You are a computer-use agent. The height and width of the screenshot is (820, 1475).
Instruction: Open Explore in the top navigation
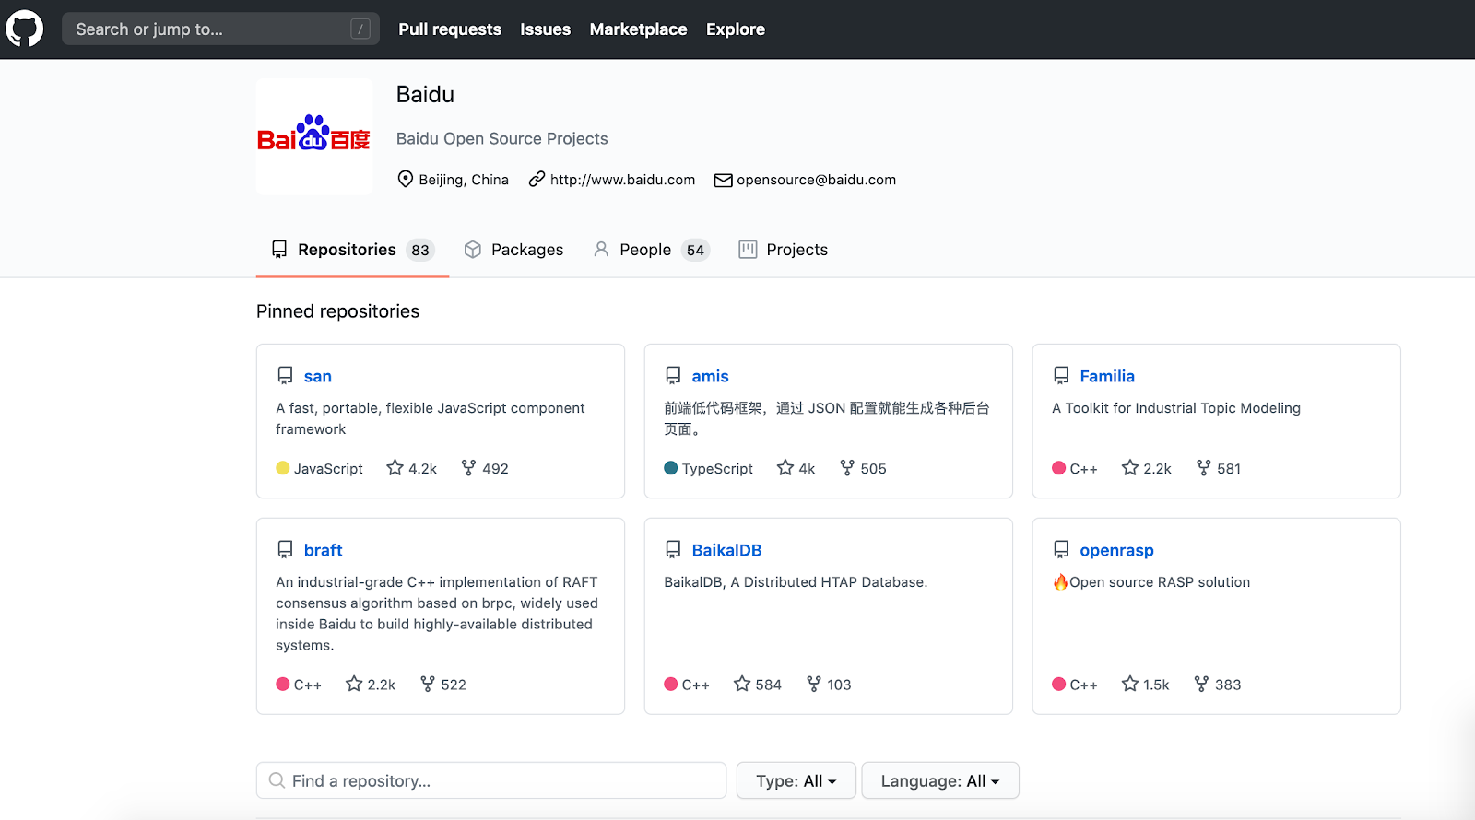click(x=736, y=29)
